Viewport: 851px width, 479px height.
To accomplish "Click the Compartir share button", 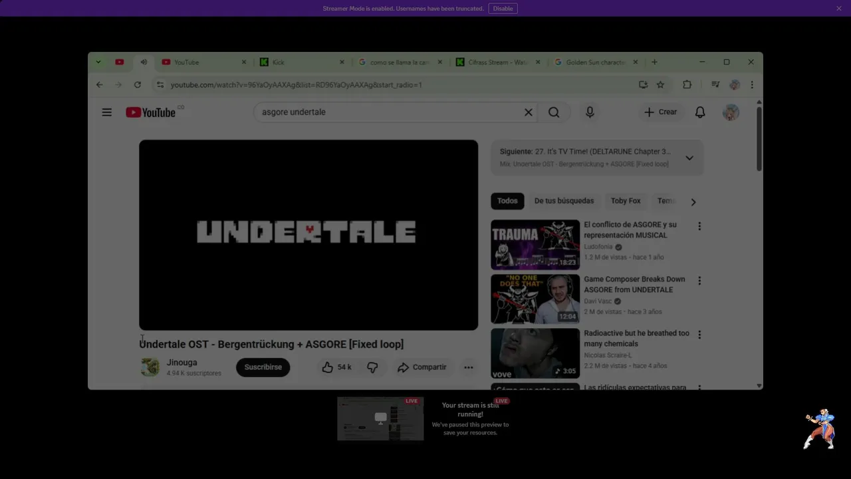I will pyautogui.click(x=422, y=367).
